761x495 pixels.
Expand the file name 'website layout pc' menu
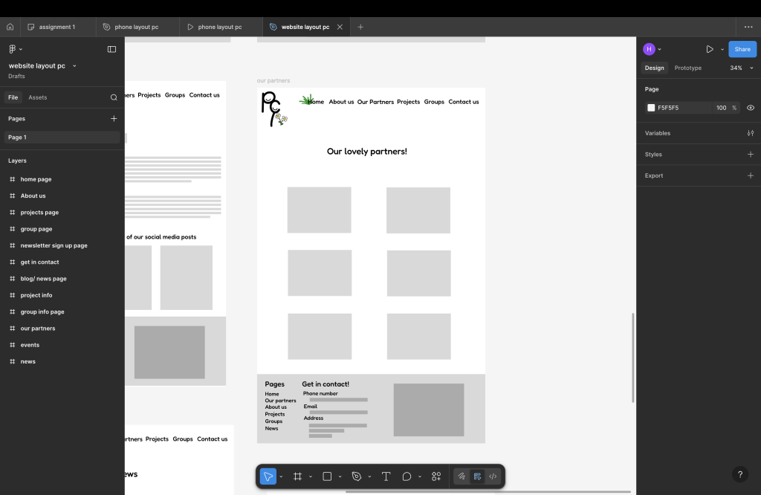pyautogui.click(x=74, y=66)
